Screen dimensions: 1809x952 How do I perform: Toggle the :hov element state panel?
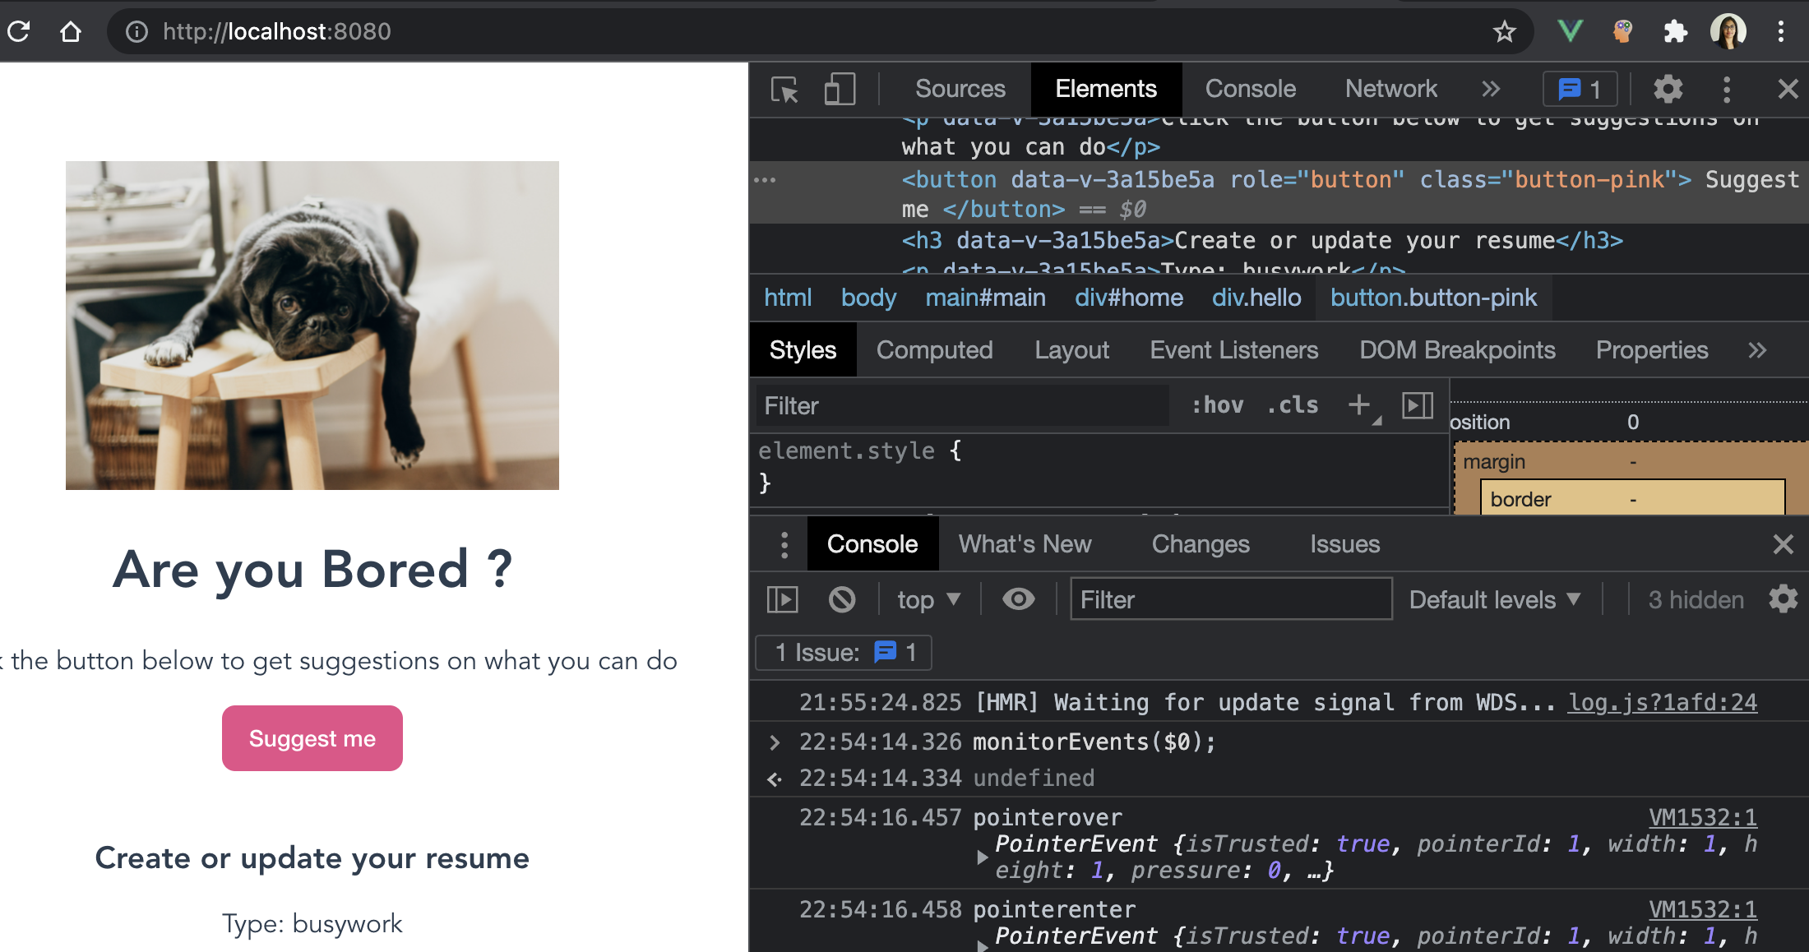[1217, 405]
